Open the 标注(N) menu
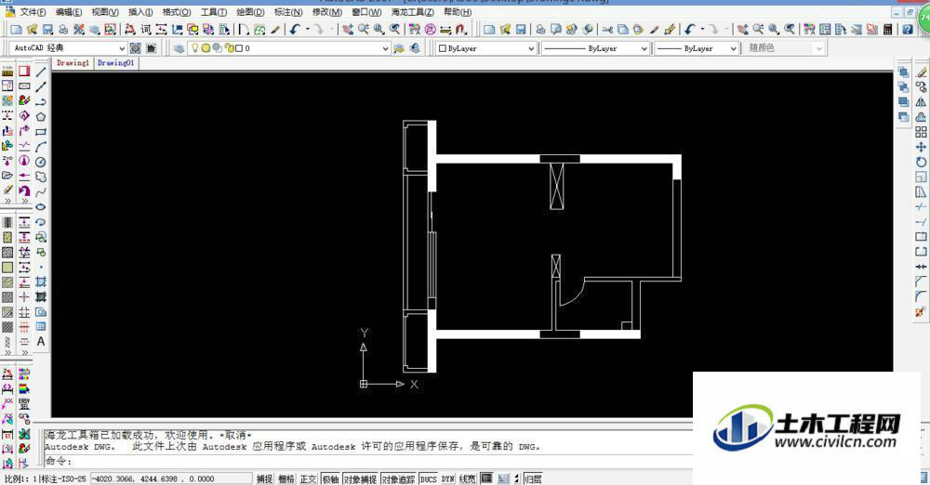 tap(288, 12)
